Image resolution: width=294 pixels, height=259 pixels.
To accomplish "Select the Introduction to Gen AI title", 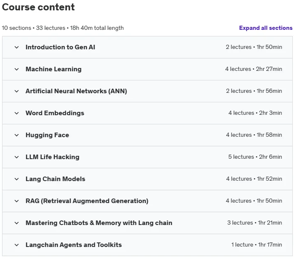I will (60, 47).
